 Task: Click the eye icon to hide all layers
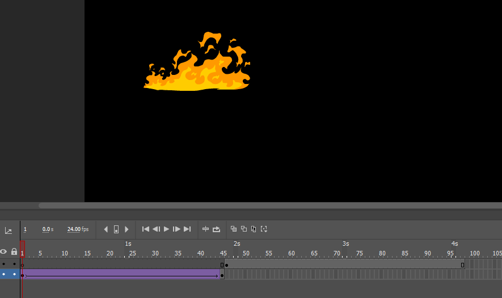tap(3, 251)
